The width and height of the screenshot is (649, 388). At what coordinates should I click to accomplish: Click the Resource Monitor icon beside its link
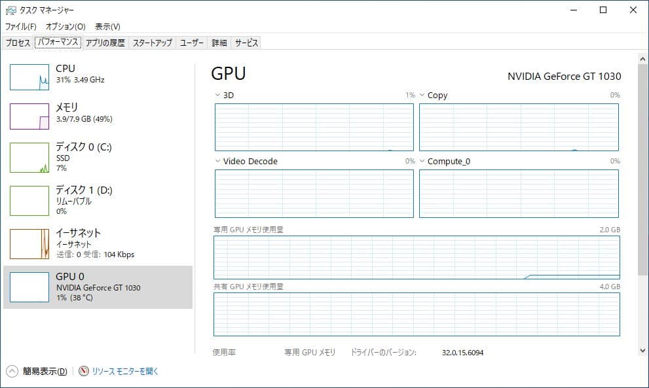tap(83, 371)
